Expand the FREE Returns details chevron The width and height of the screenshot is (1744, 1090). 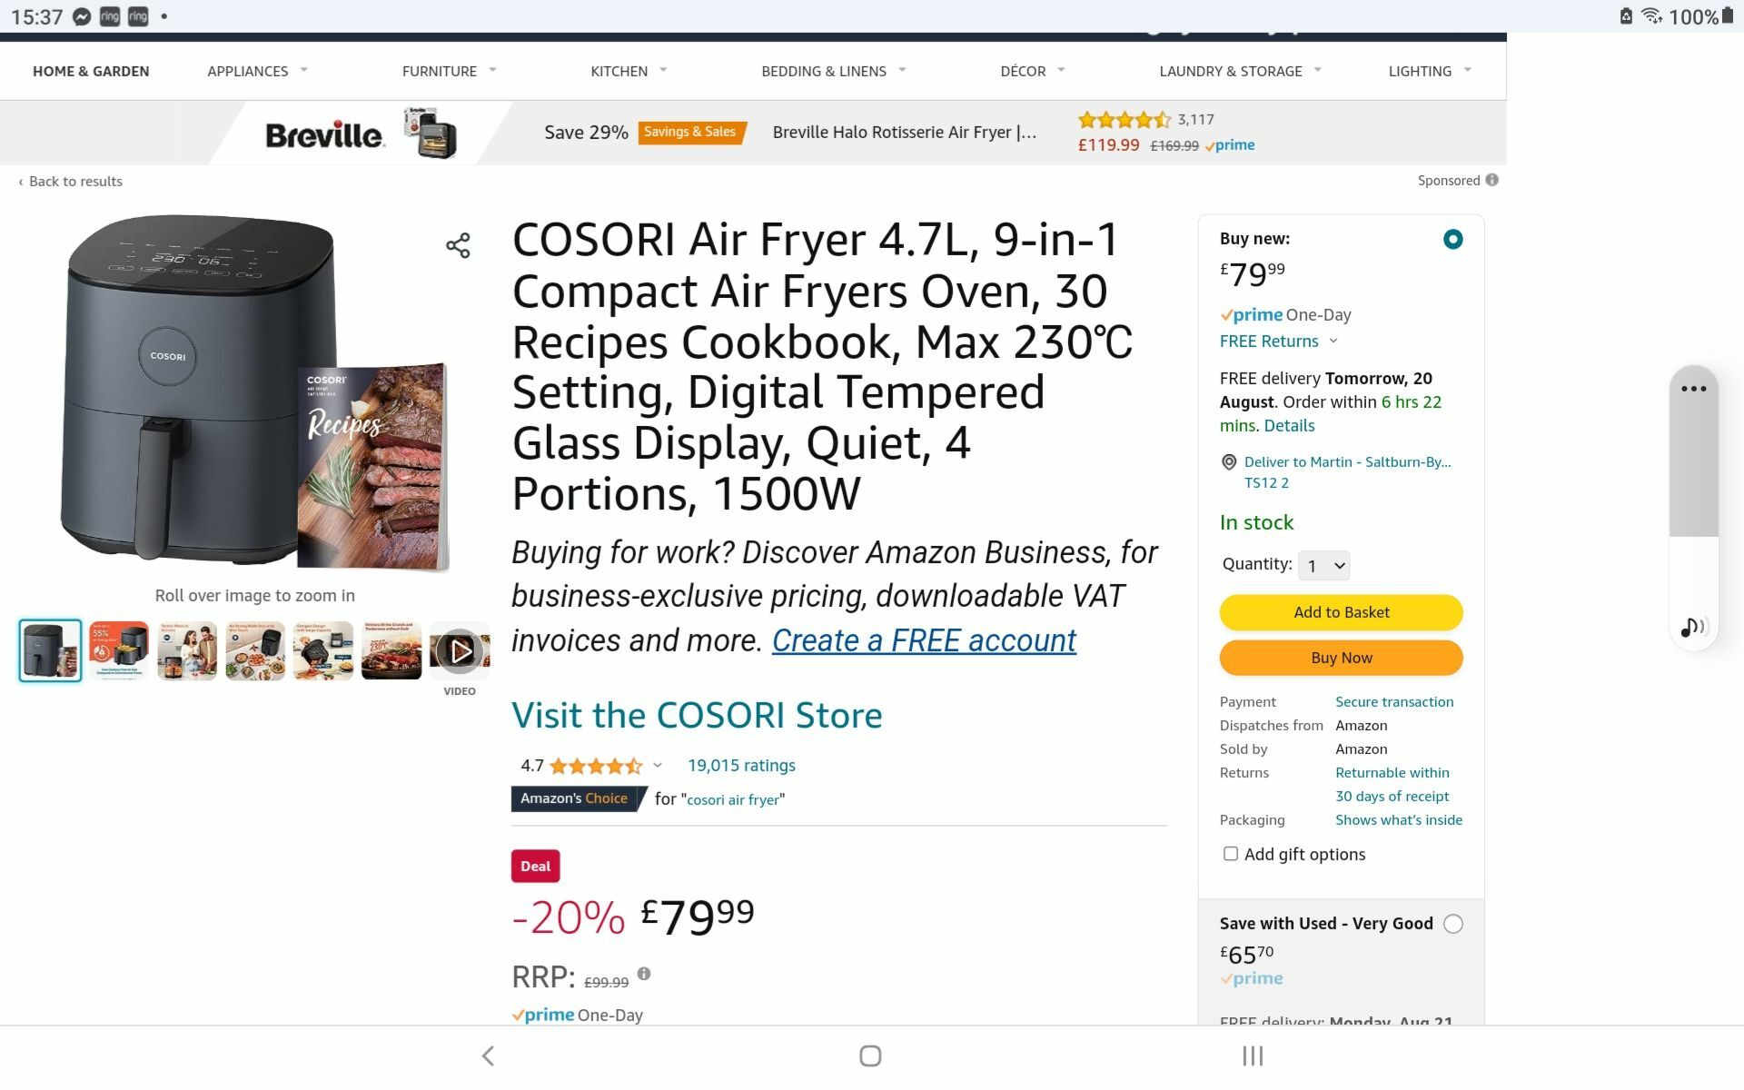(1333, 342)
